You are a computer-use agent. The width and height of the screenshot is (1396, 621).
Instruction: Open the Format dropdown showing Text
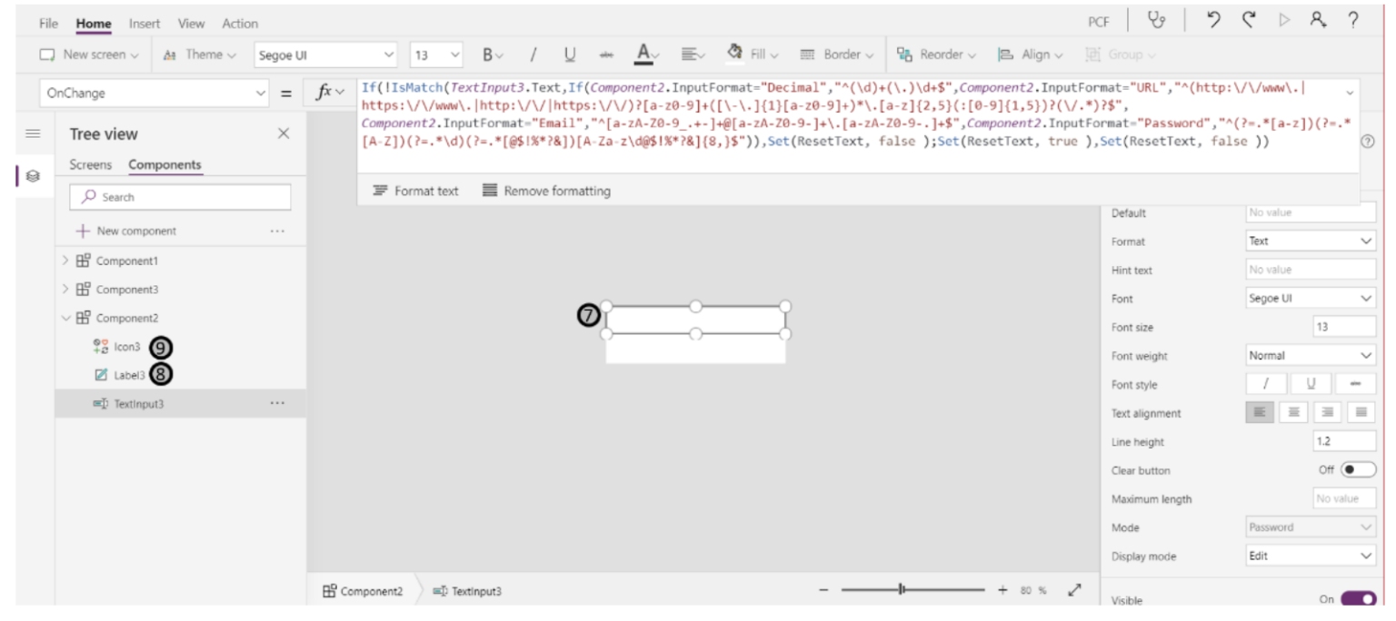(x=1309, y=241)
